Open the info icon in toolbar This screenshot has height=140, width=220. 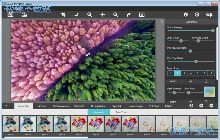coord(185,14)
